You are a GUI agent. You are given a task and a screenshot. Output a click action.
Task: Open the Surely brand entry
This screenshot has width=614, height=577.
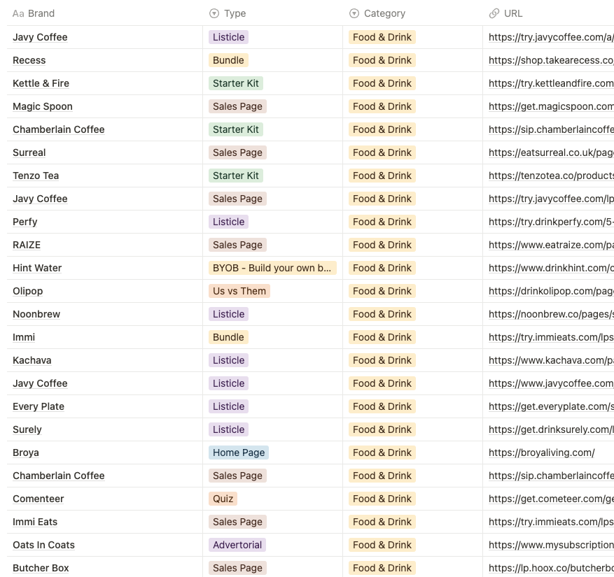pos(27,429)
